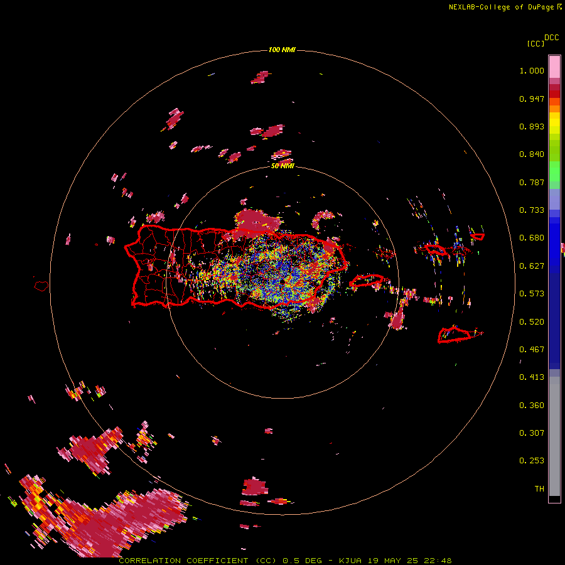Click the gray band of color bar

[554, 436]
